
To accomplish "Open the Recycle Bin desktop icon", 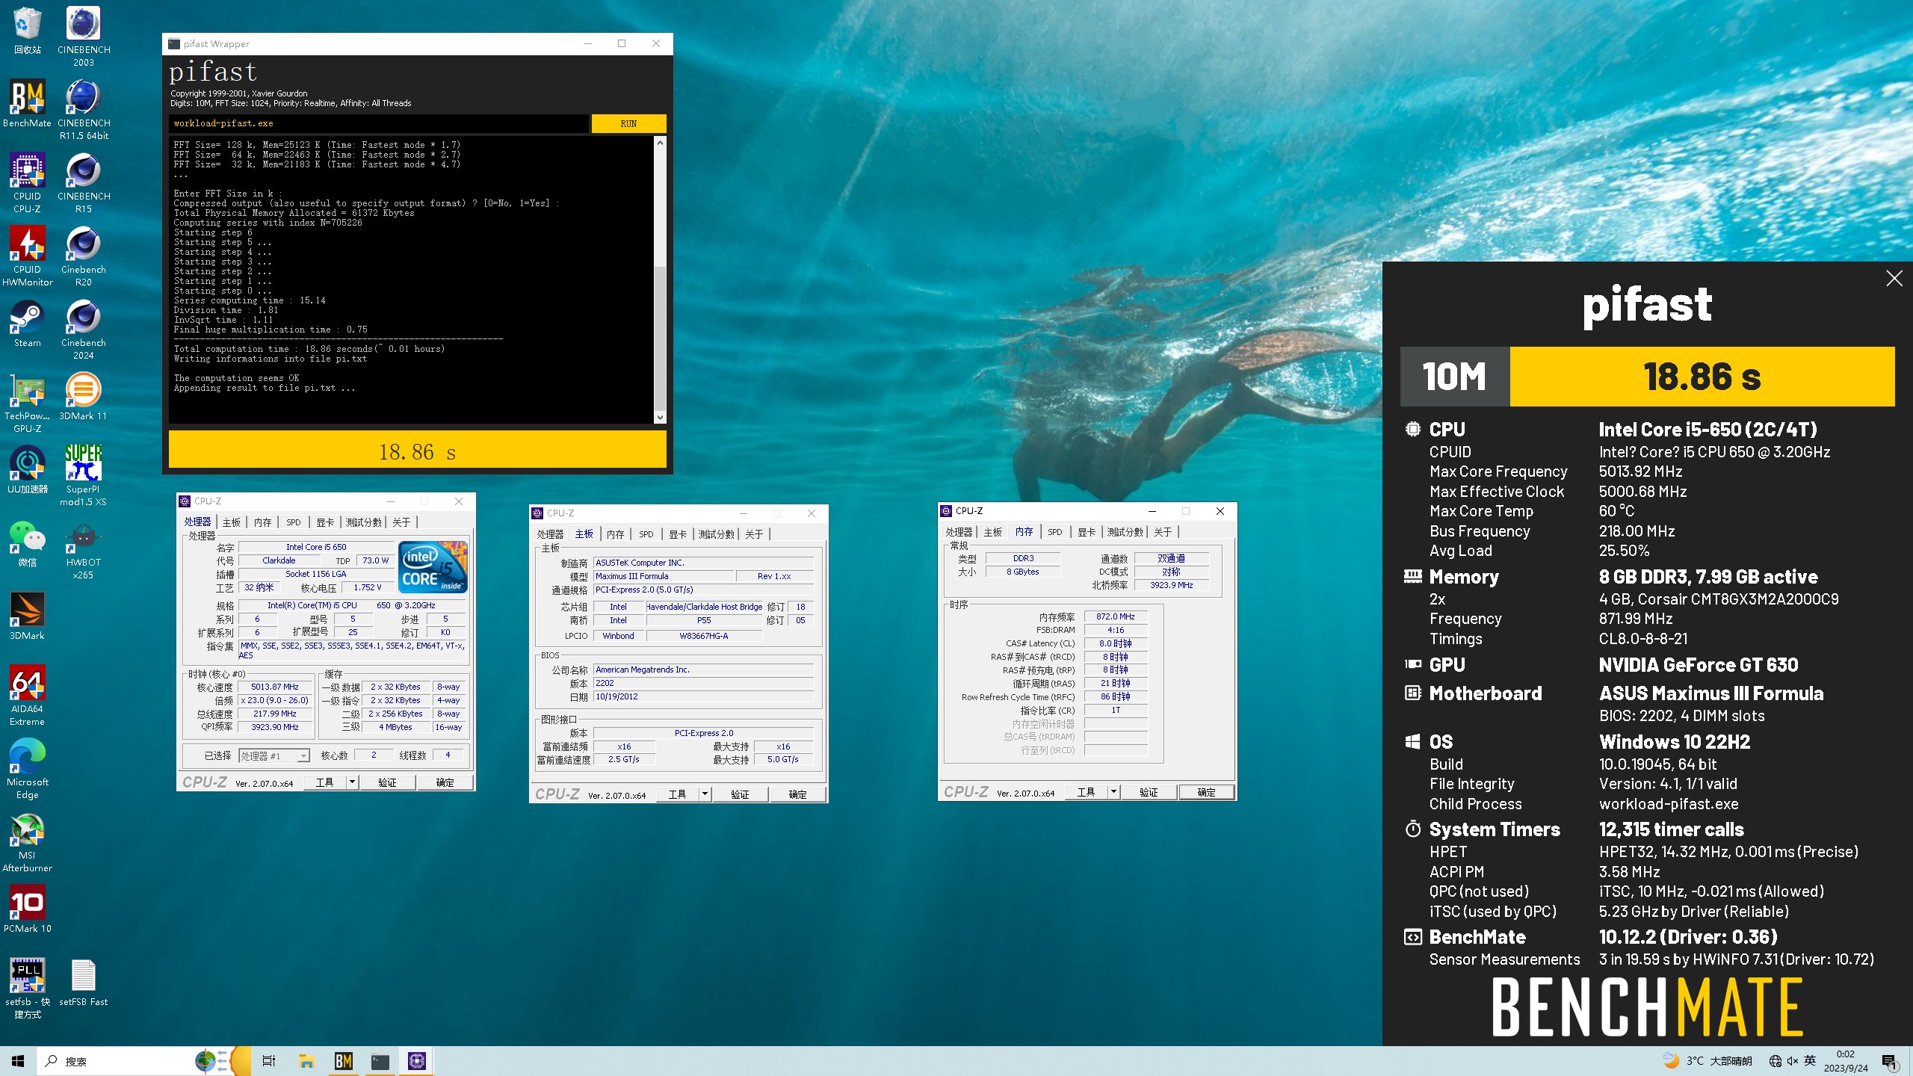I will point(28,30).
